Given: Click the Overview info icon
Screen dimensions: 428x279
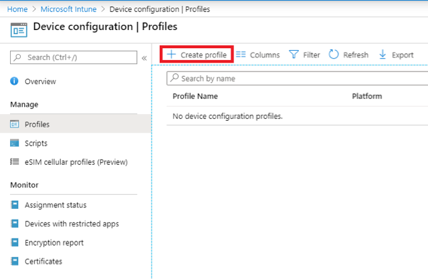Looking at the screenshot, I should [14, 81].
